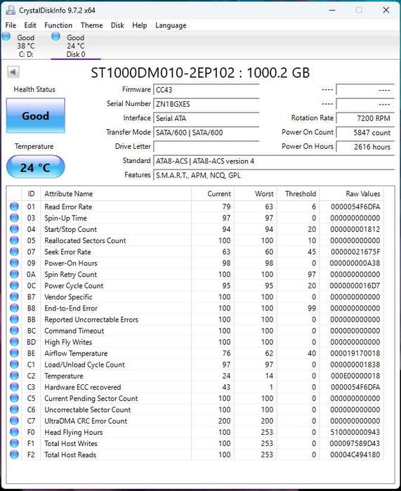Click status orb for Current Pending Sector Count
The height and width of the screenshot is (491, 401).
(x=14, y=398)
